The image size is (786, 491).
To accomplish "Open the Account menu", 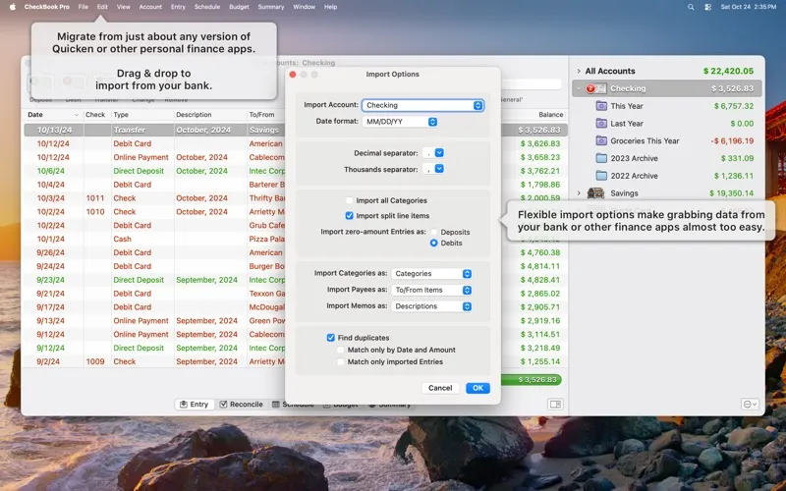I will [x=150, y=7].
